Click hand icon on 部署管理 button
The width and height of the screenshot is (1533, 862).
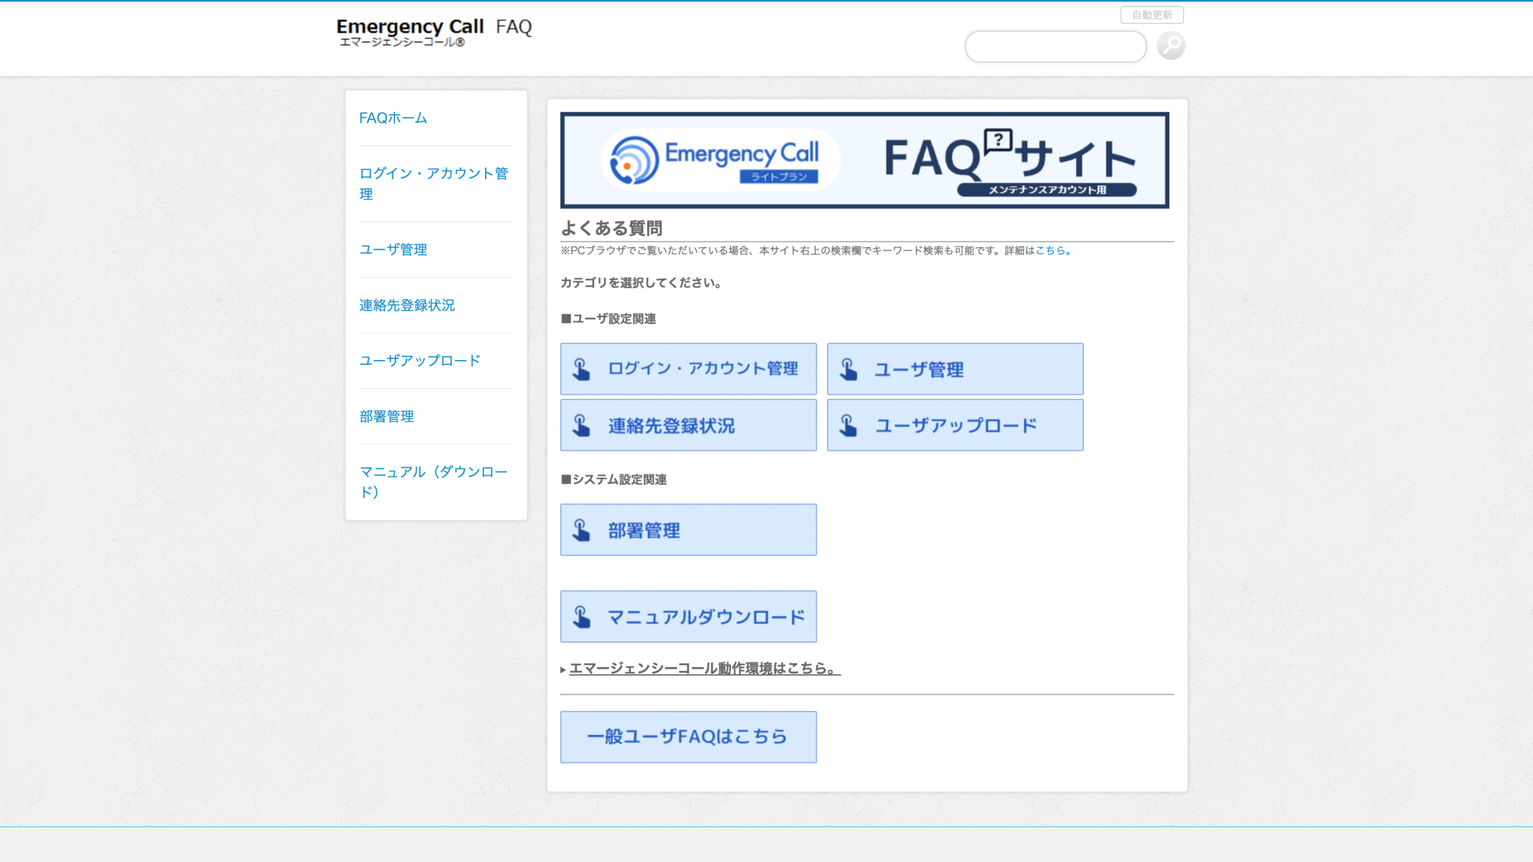coord(581,530)
